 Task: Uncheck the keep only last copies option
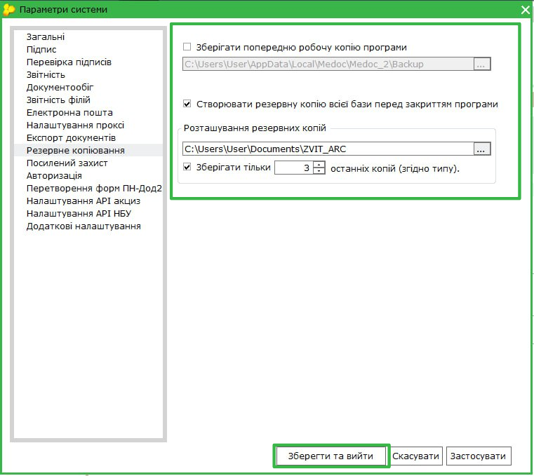click(187, 168)
